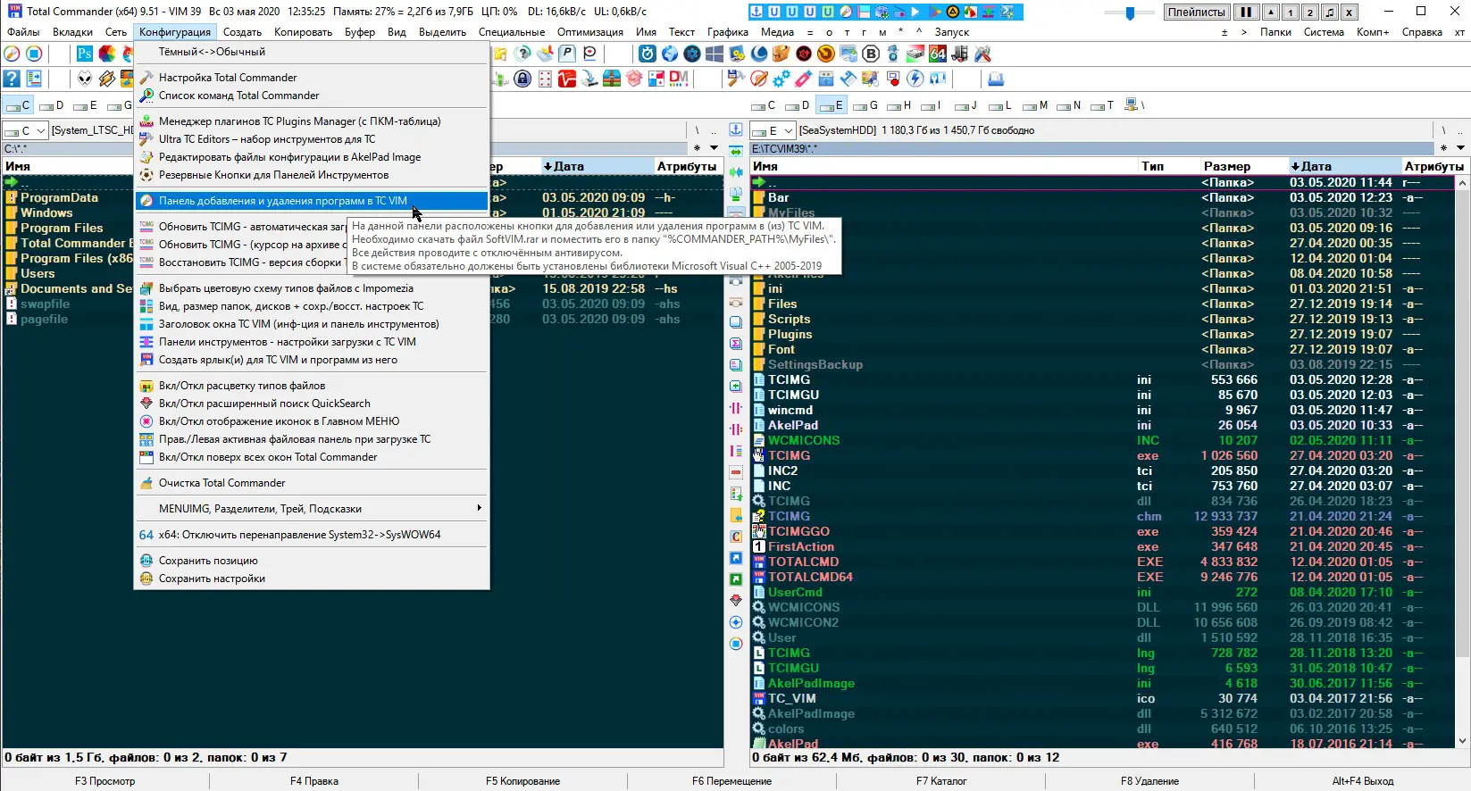Click the padlock toolbar icon
This screenshot has height=791, width=1471.
(522, 79)
